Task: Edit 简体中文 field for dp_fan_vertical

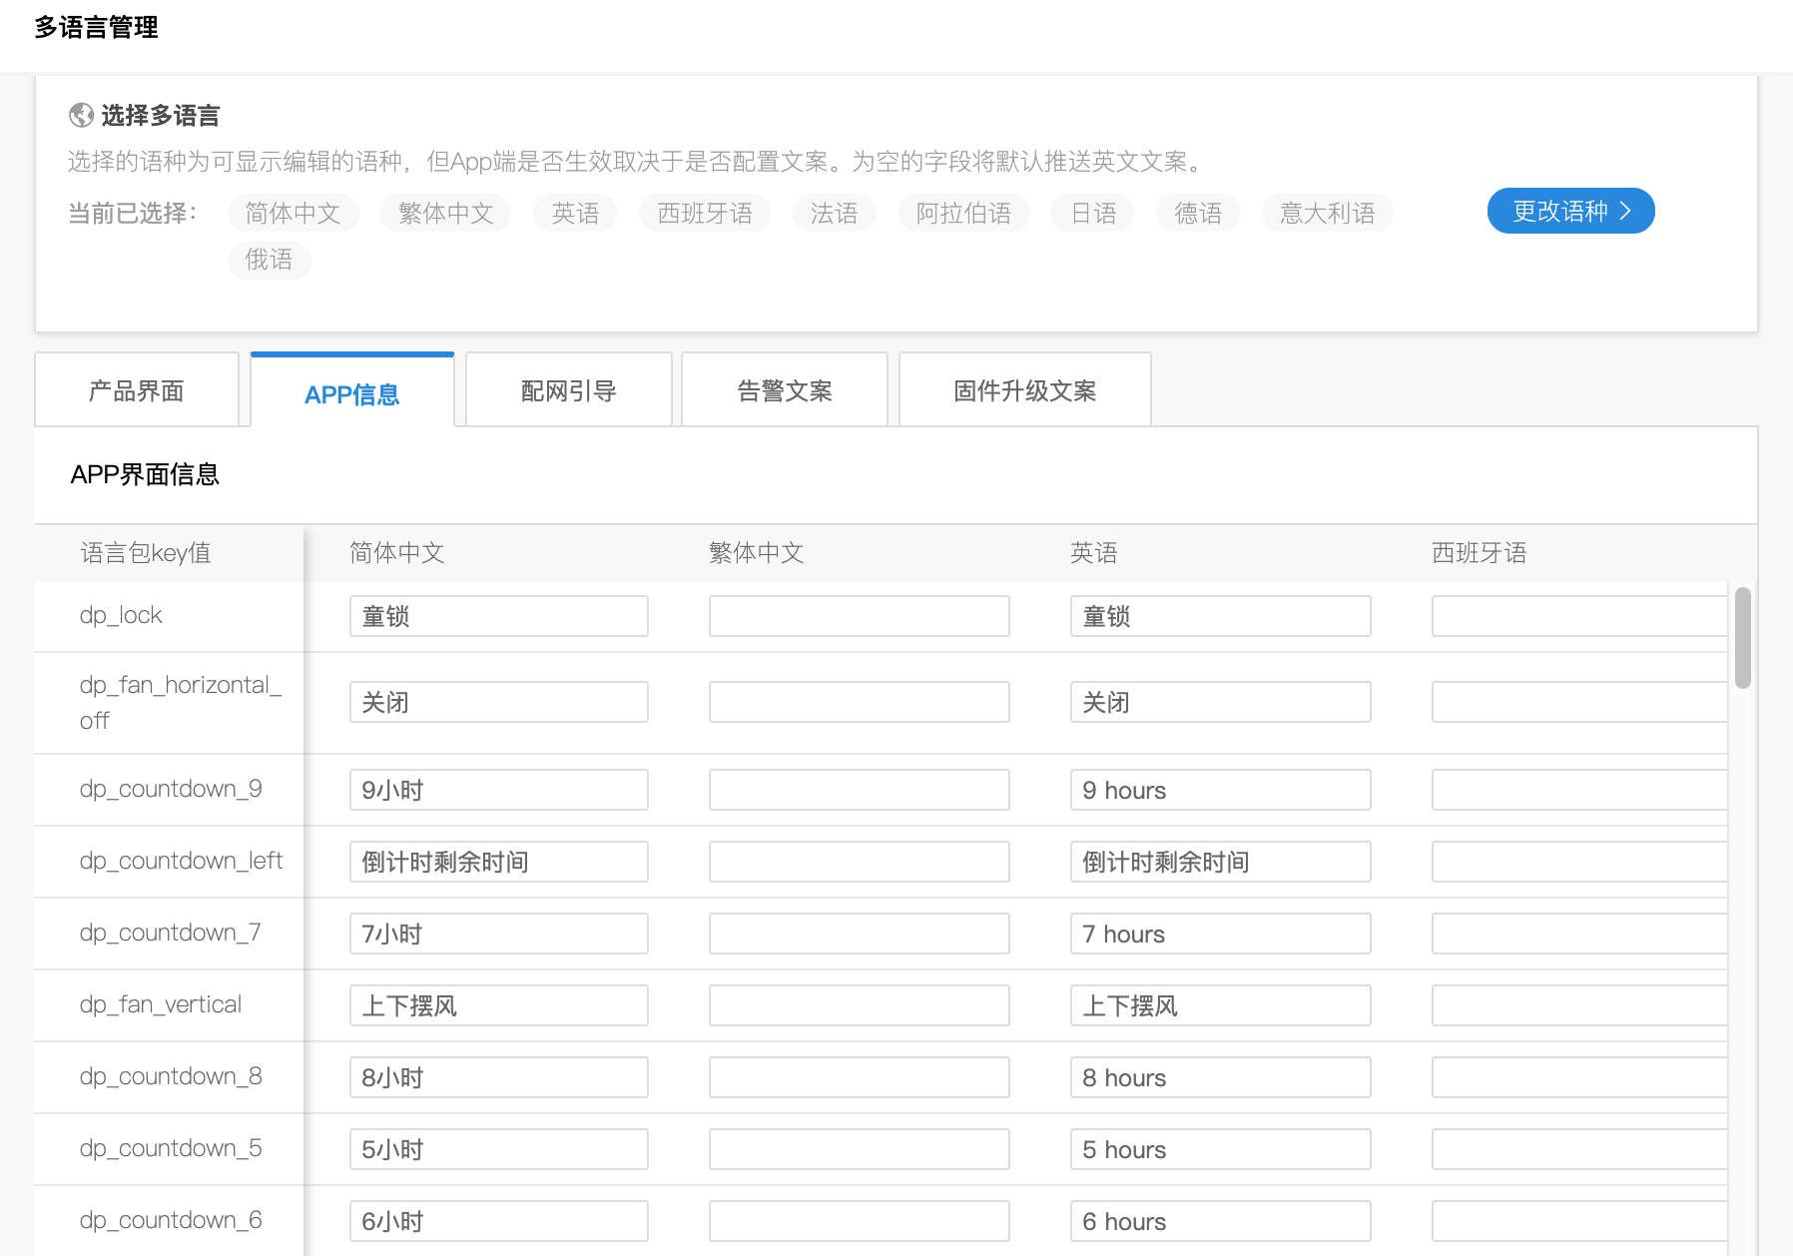Action: 499,1005
